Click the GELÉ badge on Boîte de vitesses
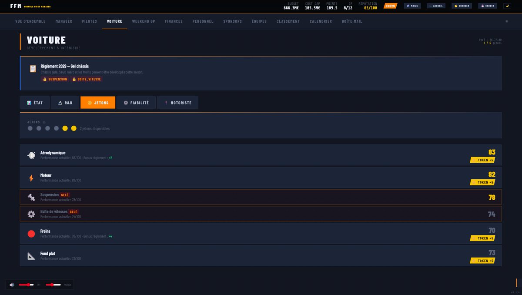522x295 pixels. (x=74, y=212)
